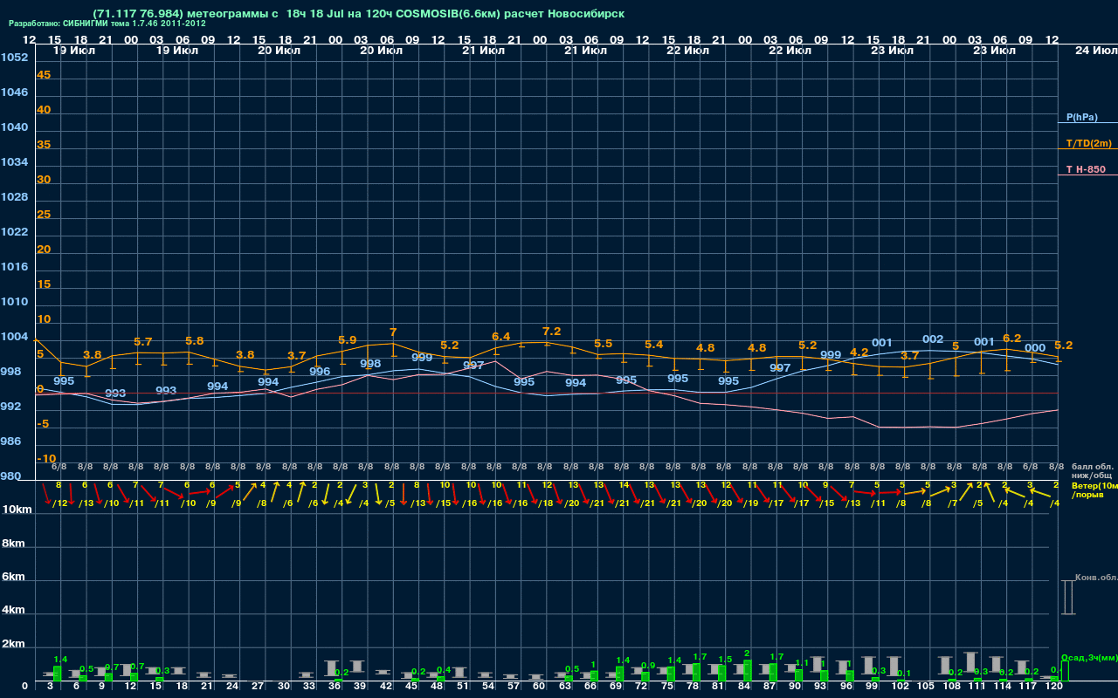Click pressure axis label 1040
The height and width of the screenshot is (698, 1118).
(x=14, y=127)
